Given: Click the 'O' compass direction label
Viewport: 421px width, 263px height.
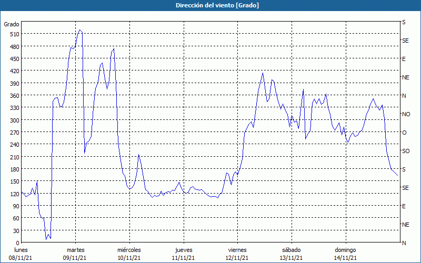Looking at the screenshot, I should (404, 133).
